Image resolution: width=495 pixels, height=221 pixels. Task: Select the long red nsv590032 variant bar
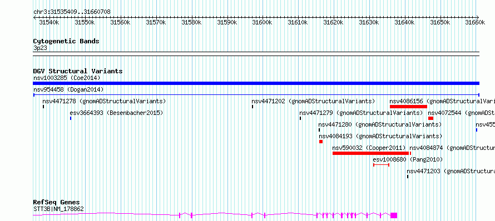click(370, 153)
